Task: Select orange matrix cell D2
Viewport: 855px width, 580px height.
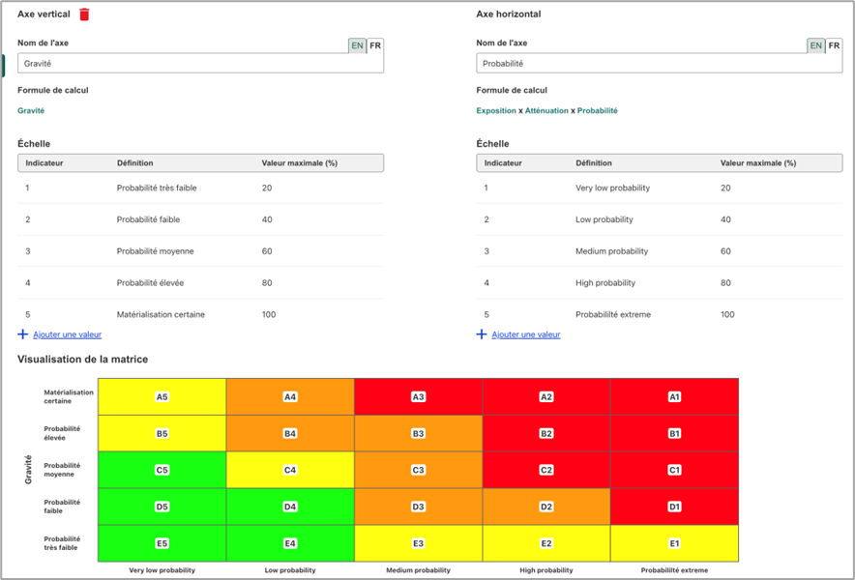Action: [x=546, y=507]
